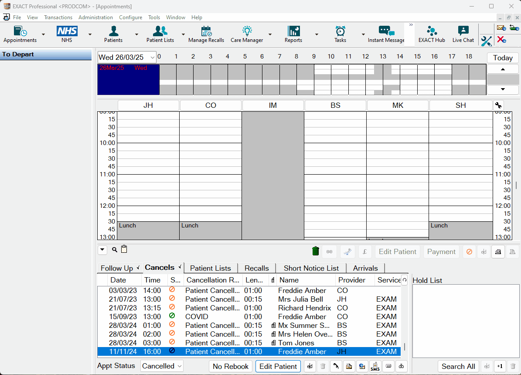Click the magnifying glass search icon
This screenshot has height=375, width=521.
(115, 250)
